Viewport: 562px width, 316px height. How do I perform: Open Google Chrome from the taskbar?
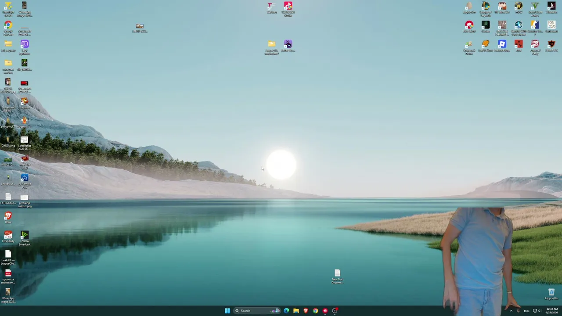pyautogui.click(x=315, y=311)
